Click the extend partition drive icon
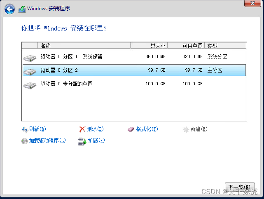Image resolution: width=264 pixels, height=199 pixels. (82, 141)
